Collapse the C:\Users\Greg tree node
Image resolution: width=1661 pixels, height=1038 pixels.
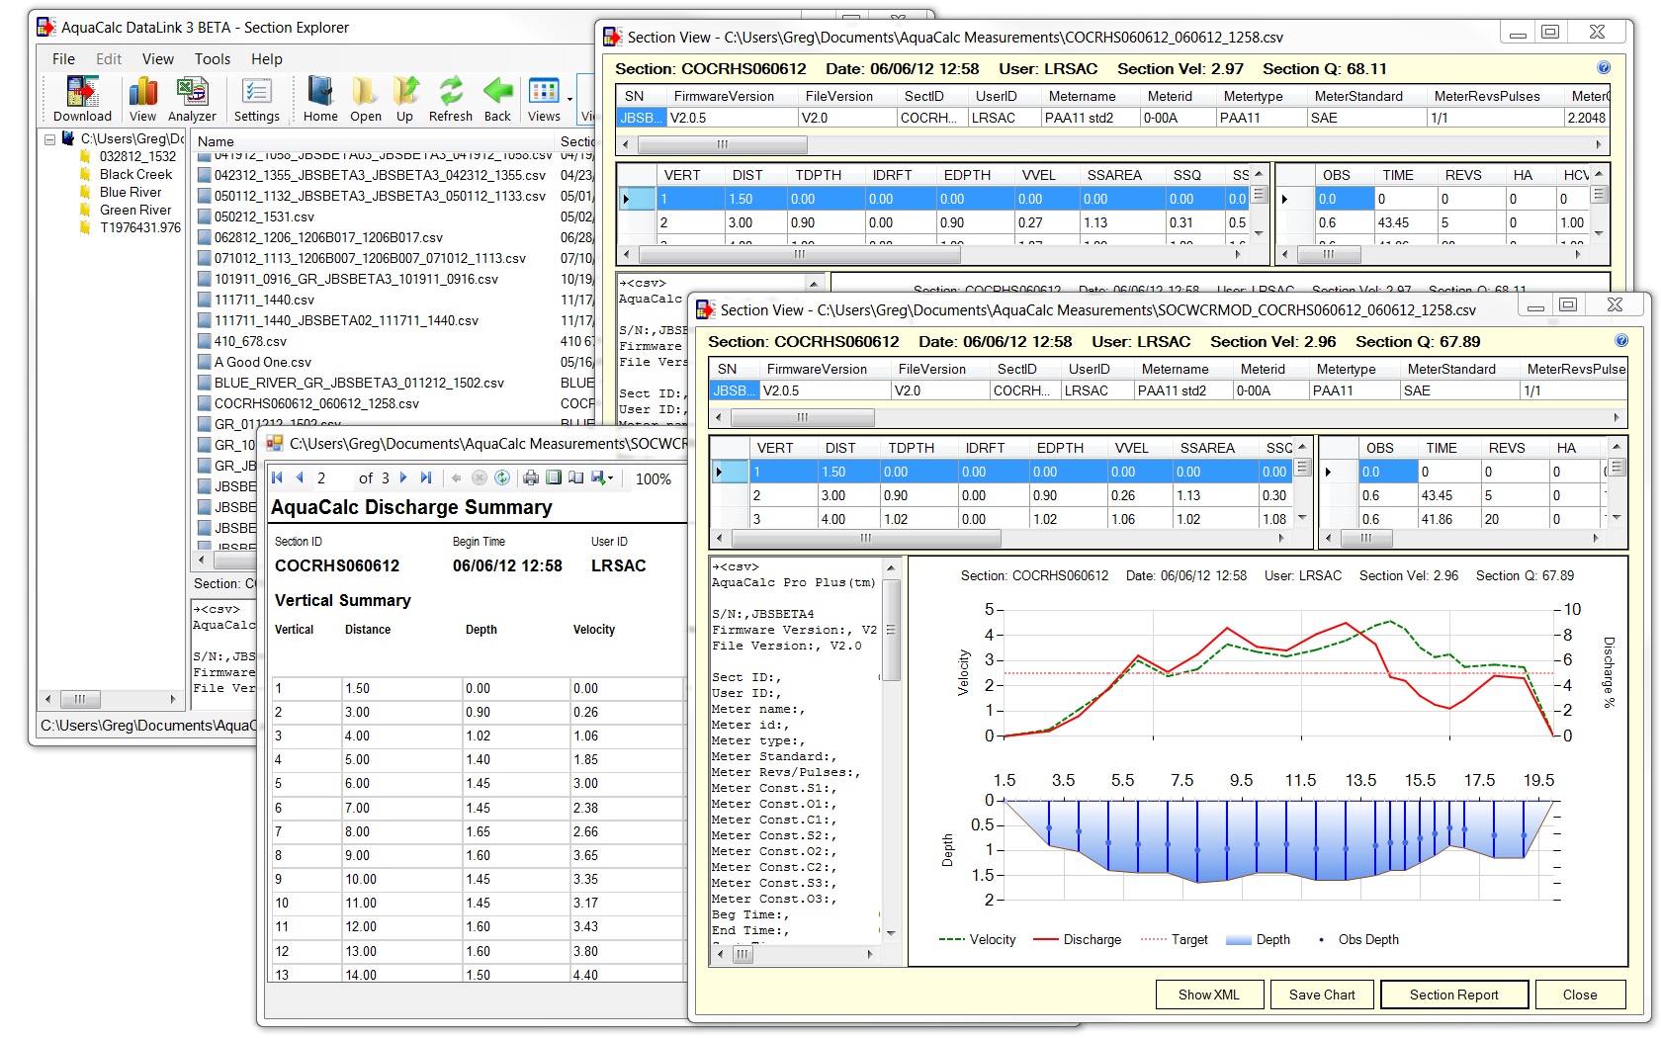click(49, 139)
